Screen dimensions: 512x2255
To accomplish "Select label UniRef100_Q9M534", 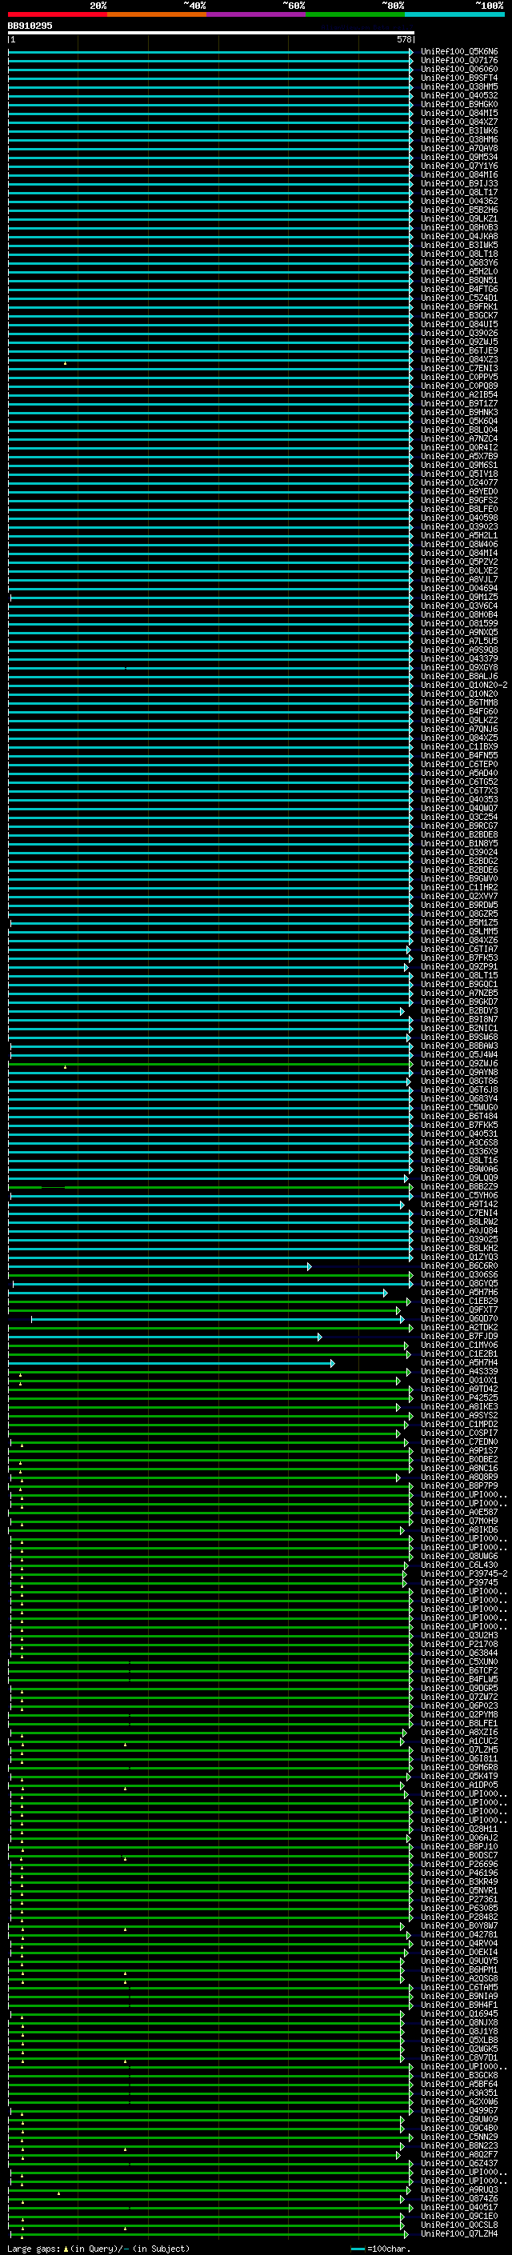I will [x=459, y=158].
